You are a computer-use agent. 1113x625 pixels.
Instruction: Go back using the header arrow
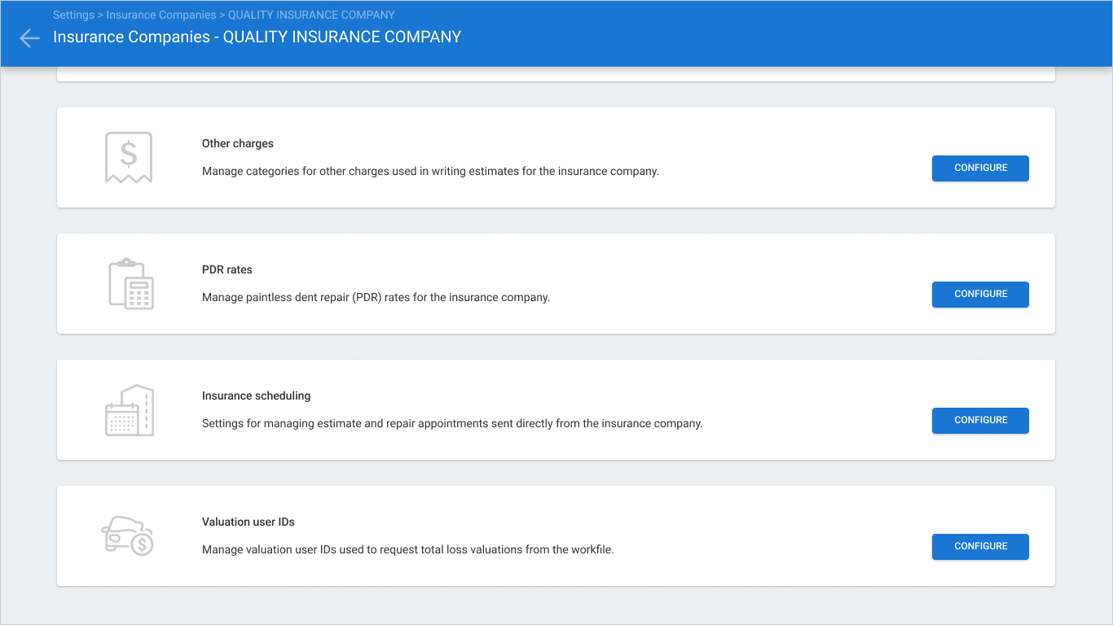pyautogui.click(x=29, y=38)
